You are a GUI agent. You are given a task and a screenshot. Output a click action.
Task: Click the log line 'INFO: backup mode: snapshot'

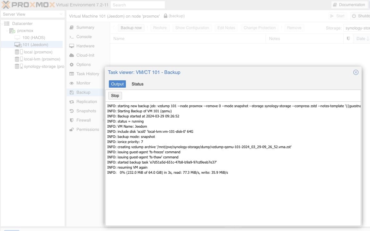click(131, 137)
